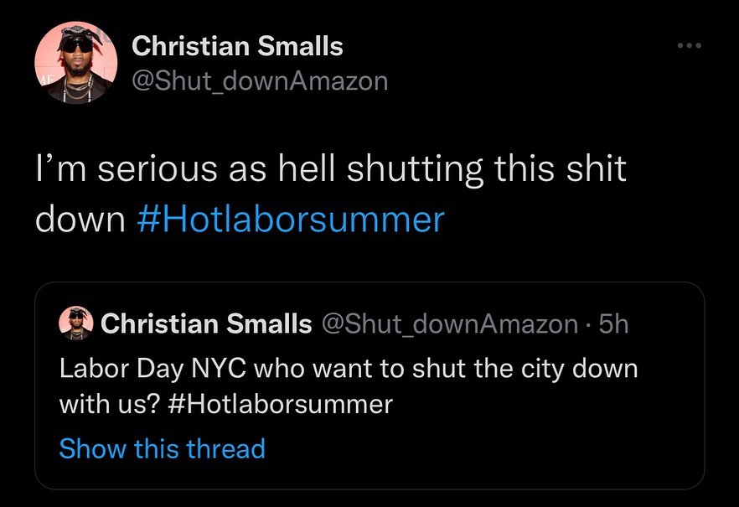Click the small avatar in the quoted tweet
Image resolution: width=739 pixels, height=507 pixels.
pos(75,323)
